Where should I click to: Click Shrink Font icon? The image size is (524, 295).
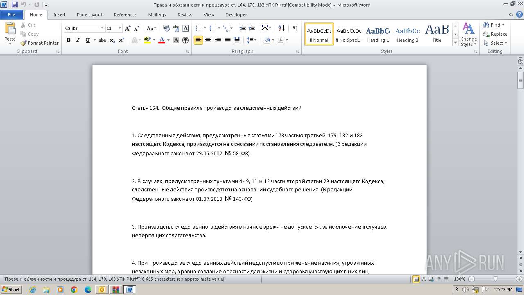click(137, 28)
